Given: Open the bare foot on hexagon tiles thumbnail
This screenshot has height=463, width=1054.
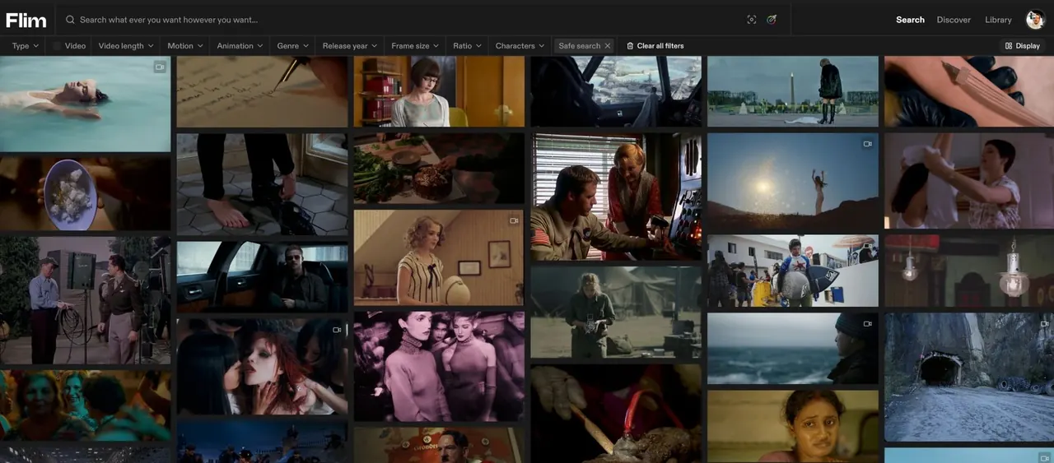Looking at the screenshot, I should click(x=262, y=184).
